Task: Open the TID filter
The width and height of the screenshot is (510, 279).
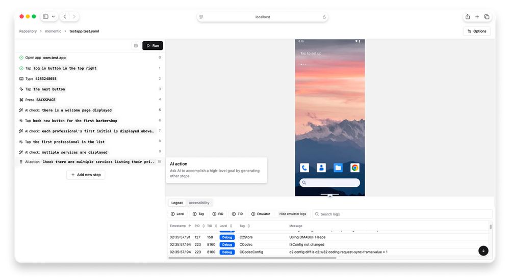Action: coord(238,214)
